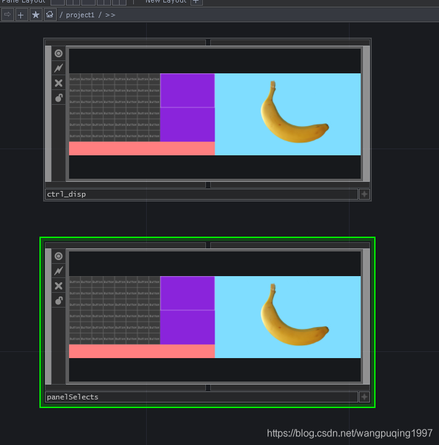
Task: Select project1 in the network path
Action: (80, 15)
